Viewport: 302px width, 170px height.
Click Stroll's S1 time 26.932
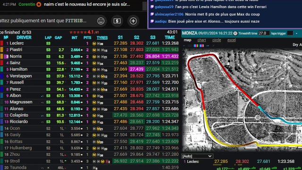(120, 161)
